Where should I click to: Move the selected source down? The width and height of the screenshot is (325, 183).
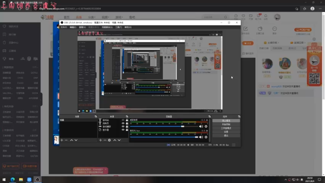tap(119, 140)
